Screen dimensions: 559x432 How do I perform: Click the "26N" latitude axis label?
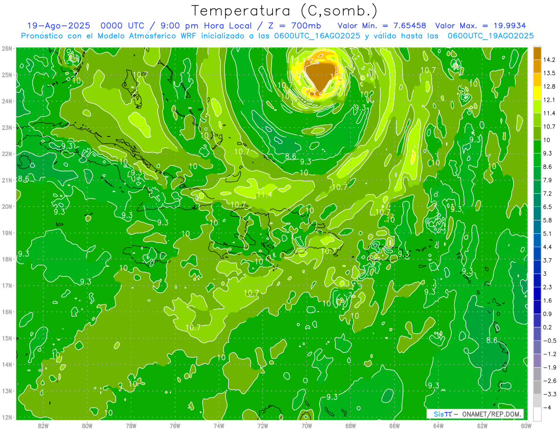pyautogui.click(x=7, y=48)
